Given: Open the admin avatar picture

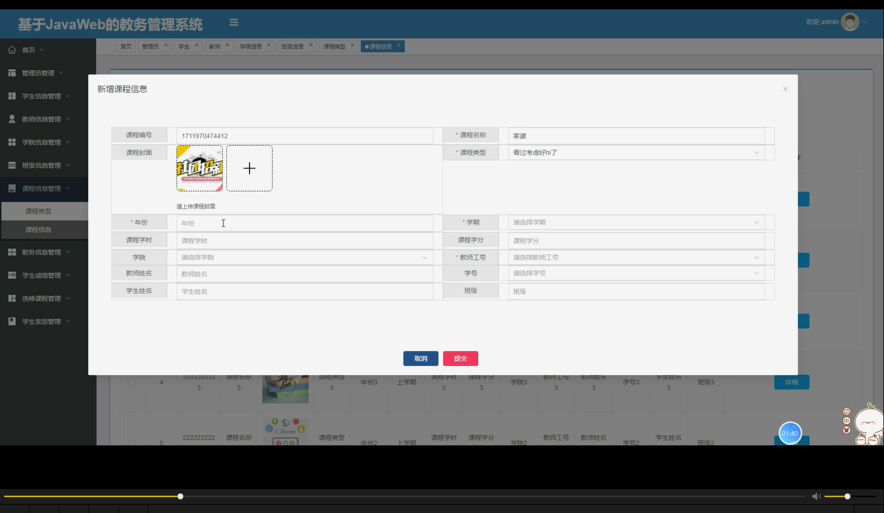Looking at the screenshot, I should tap(850, 22).
